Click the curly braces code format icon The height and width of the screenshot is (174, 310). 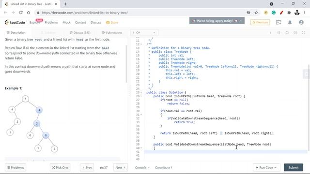coord(279,32)
